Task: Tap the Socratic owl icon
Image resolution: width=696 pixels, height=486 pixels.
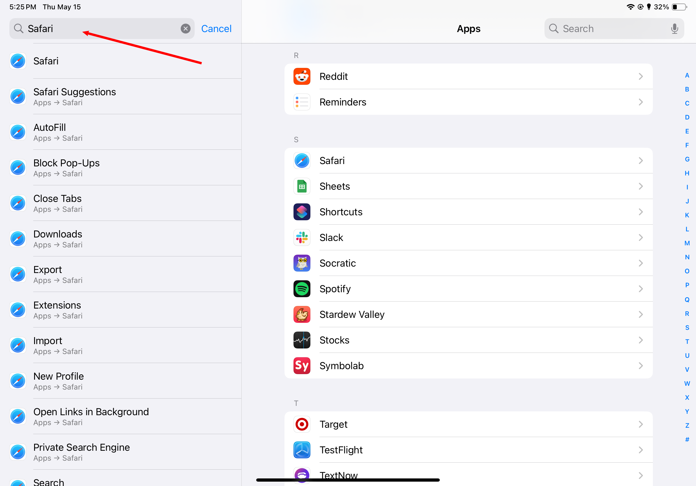Action: tap(302, 263)
